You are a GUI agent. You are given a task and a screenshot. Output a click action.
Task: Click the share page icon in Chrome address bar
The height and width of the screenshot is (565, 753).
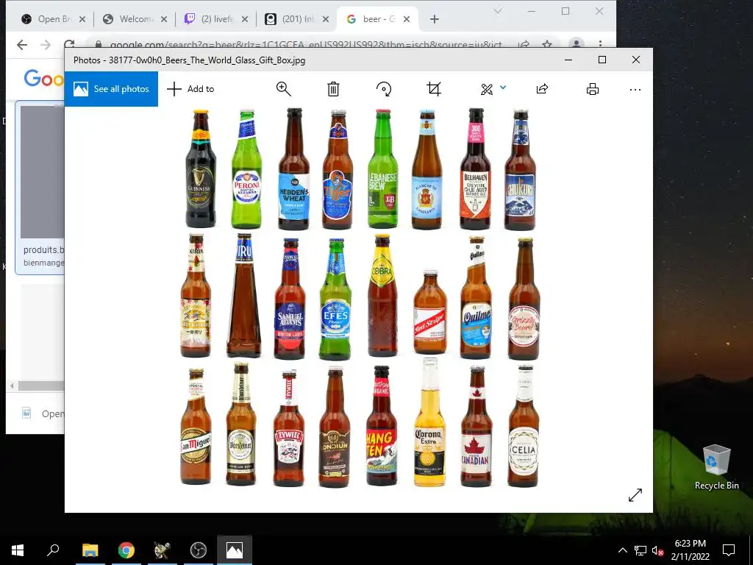(x=524, y=44)
